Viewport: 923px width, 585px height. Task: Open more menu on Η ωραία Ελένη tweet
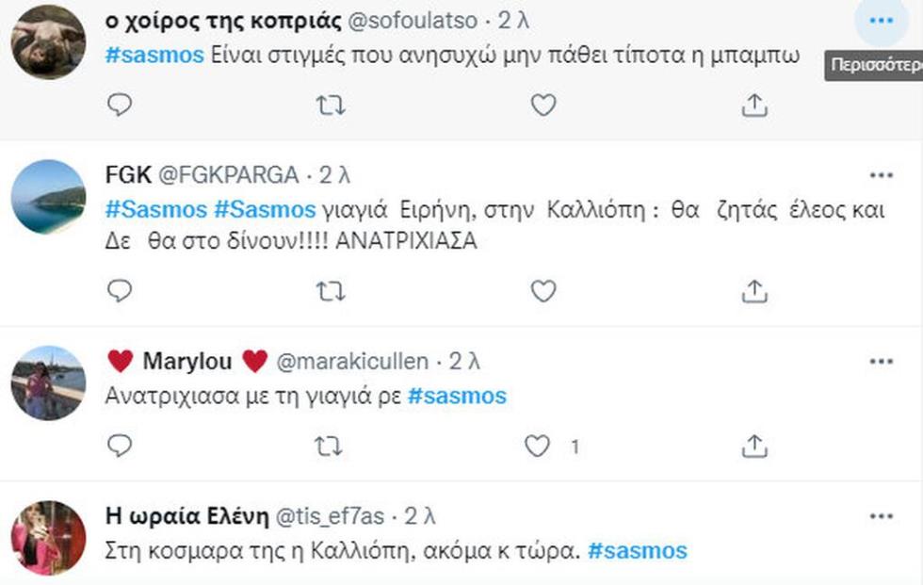point(881,516)
